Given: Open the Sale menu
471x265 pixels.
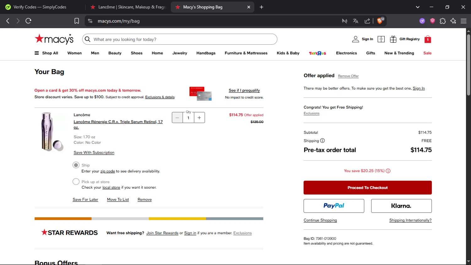Looking at the screenshot, I should coord(427,53).
